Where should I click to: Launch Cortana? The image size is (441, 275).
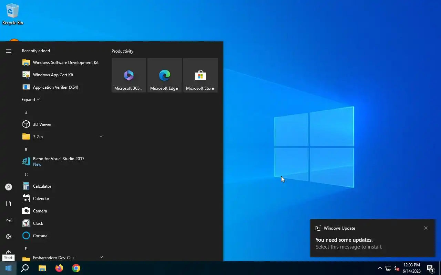click(62, 236)
